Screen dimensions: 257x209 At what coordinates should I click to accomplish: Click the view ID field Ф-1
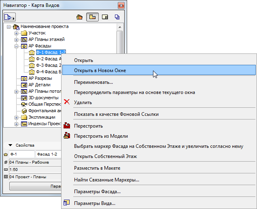point(22,154)
